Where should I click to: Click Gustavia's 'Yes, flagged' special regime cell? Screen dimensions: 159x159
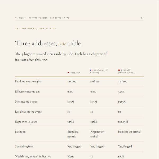[97, 147]
